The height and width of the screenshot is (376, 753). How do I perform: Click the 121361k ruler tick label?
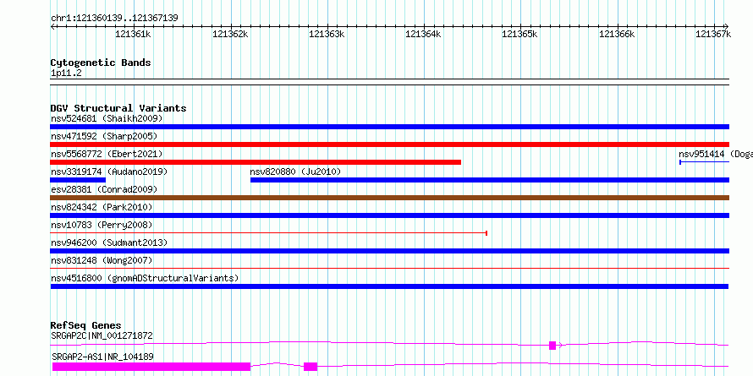pyautogui.click(x=134, y=34)
